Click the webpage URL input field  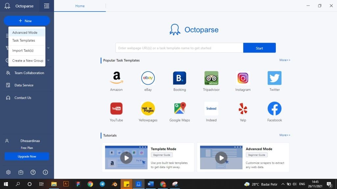(179, 48)
